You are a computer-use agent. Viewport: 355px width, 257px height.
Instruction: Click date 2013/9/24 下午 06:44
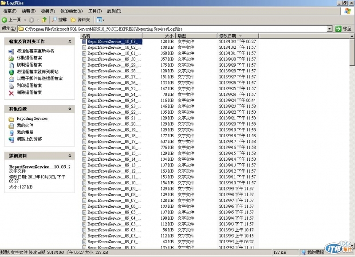click(237, 100)
